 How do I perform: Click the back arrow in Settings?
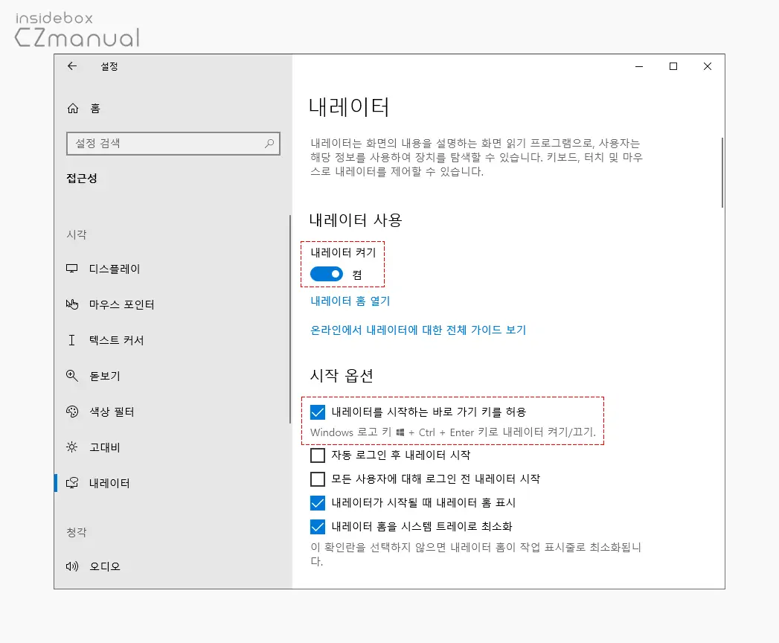72,66
